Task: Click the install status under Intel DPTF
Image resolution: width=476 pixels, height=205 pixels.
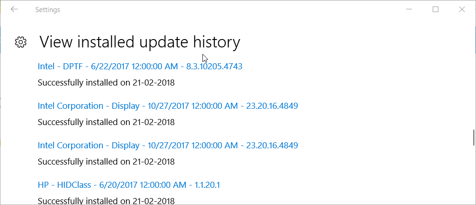Action: point(106,83)
